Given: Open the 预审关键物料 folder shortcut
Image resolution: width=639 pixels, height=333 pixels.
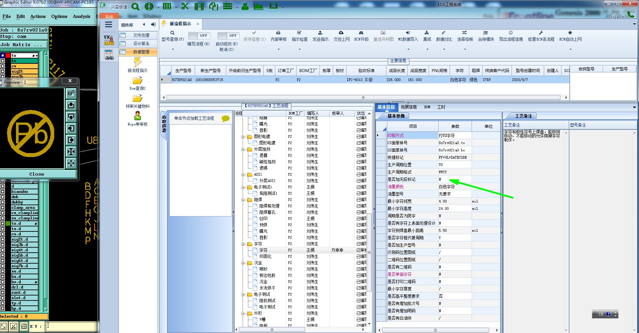Looking at the screenshot, I should [137, 99].
